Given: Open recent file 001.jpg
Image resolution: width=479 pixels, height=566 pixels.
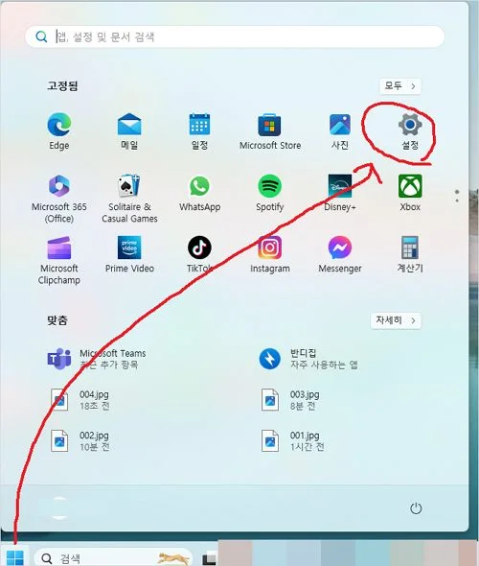Looking at the screenshot, I should coord(292,440).
